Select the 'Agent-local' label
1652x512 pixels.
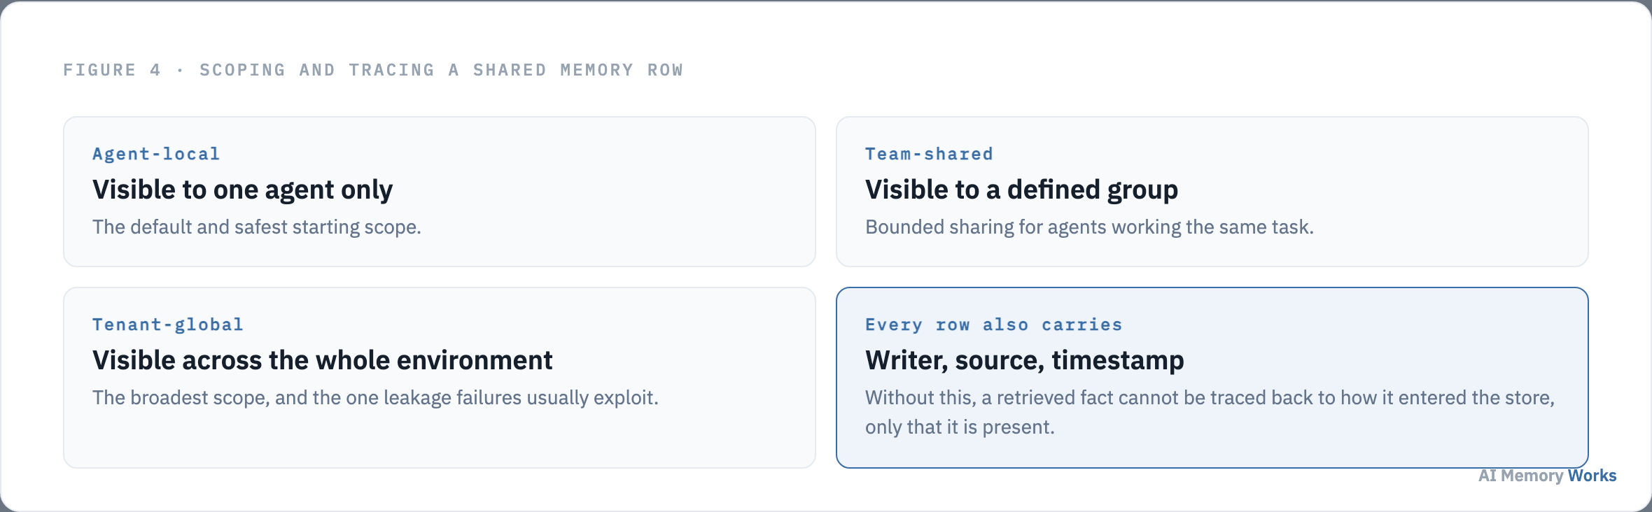click(x=156, y=154)
